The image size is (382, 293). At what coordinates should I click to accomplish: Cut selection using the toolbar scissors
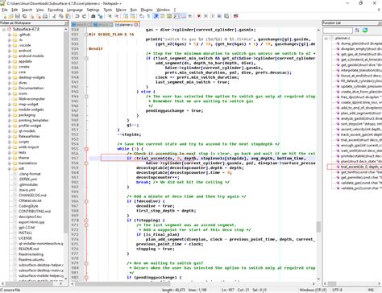tap(54, 16)
